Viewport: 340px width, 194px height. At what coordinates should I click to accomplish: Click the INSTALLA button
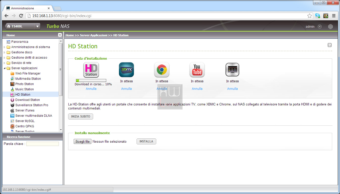[146, 141]
